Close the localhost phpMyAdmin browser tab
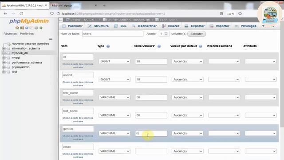284x160 pixels. [x=46, y=5]
